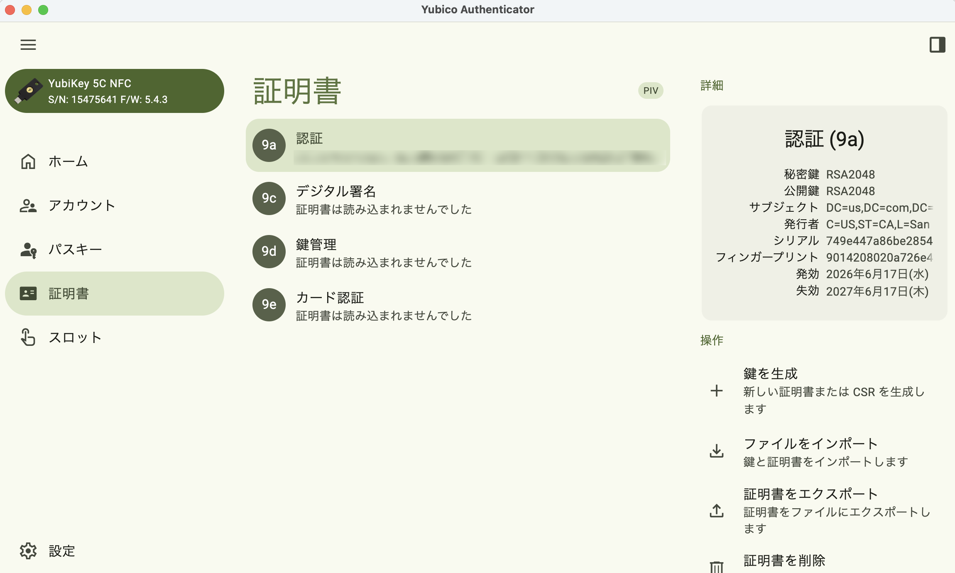Click the settings gear icon
The image size is (955, 573).
pos(28,551)
